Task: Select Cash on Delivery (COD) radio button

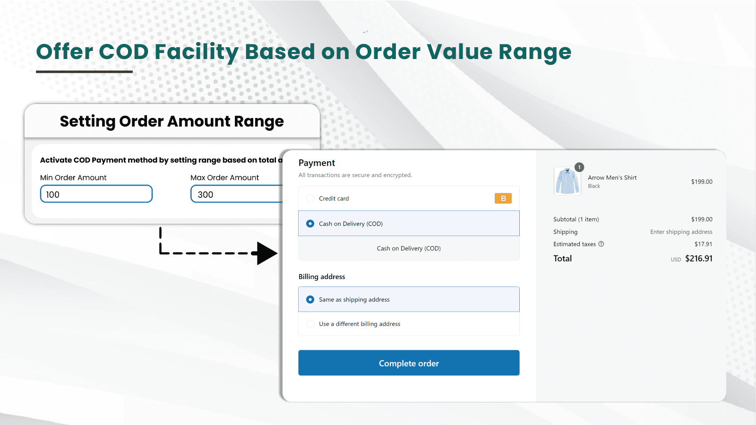Action: pos(310,223)
